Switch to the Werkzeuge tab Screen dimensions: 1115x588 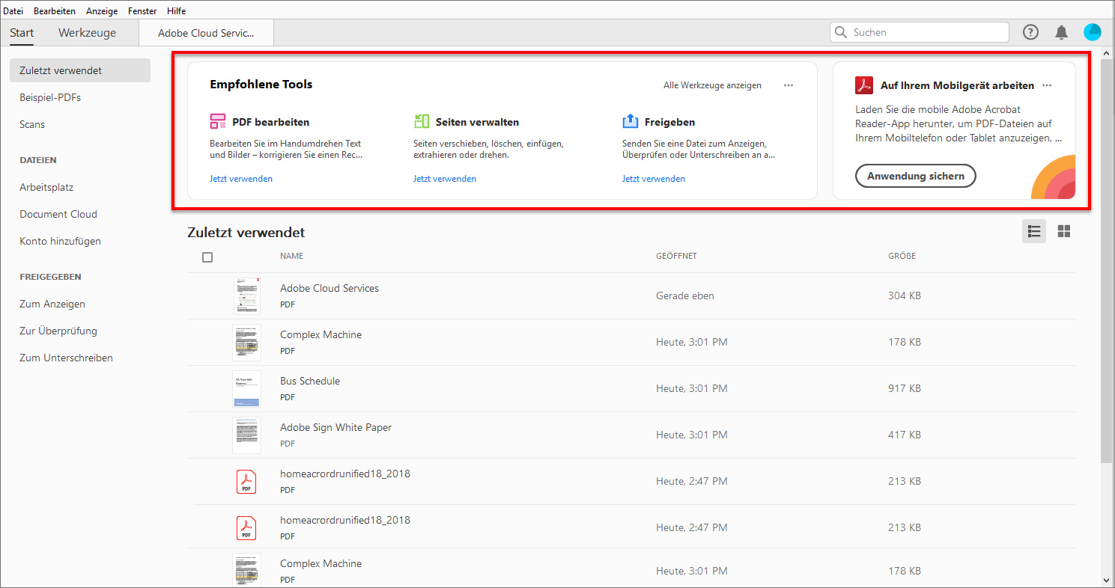coord(87,32)
